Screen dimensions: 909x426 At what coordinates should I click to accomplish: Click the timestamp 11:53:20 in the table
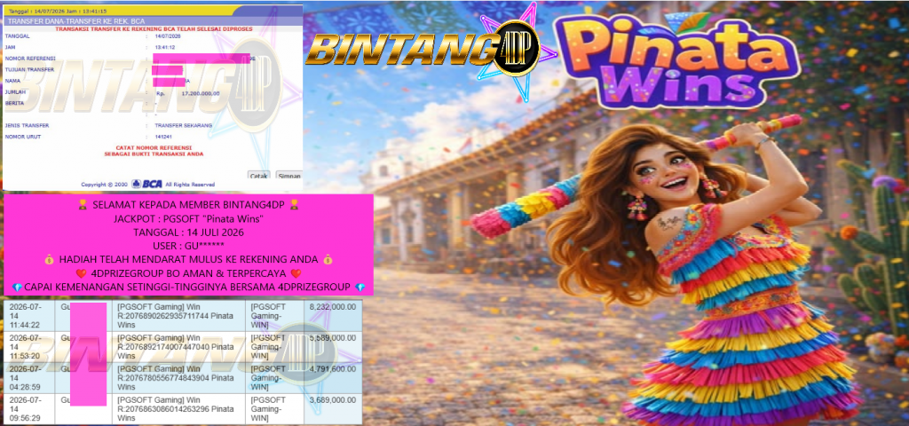[24, 356]
